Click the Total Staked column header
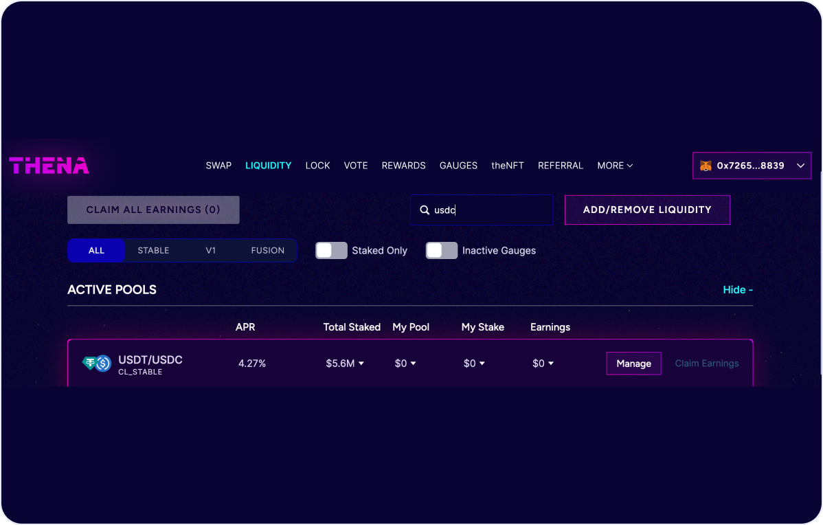823x525 pixels. (x=352, y=327)
